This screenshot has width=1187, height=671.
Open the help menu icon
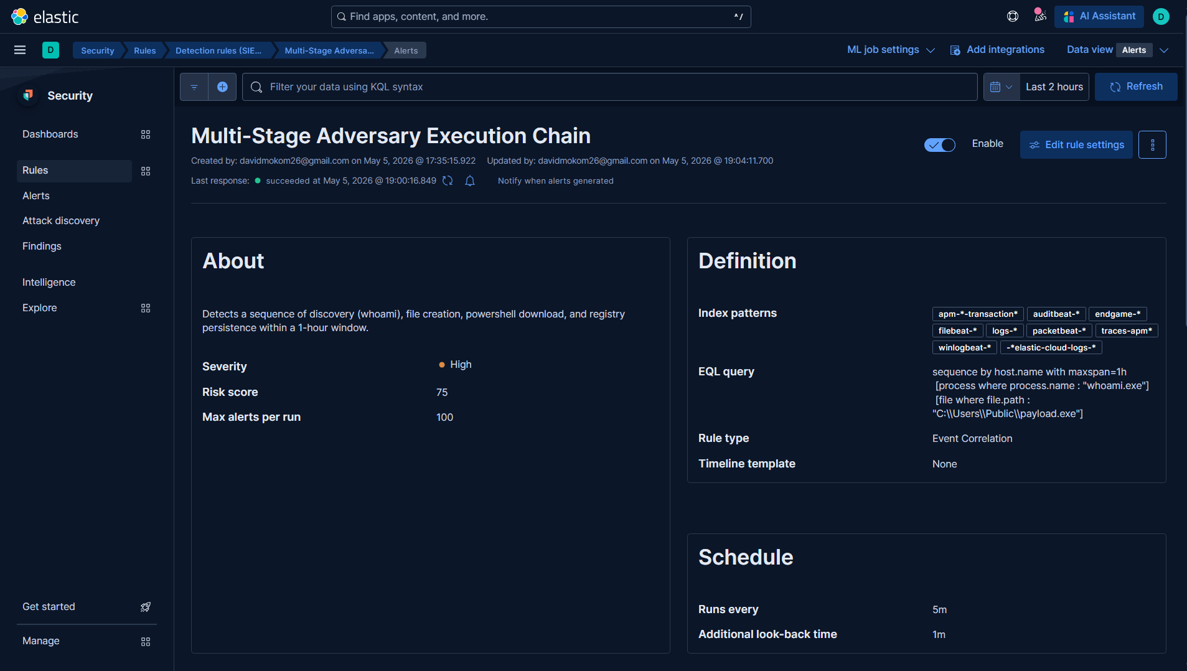1013,17
